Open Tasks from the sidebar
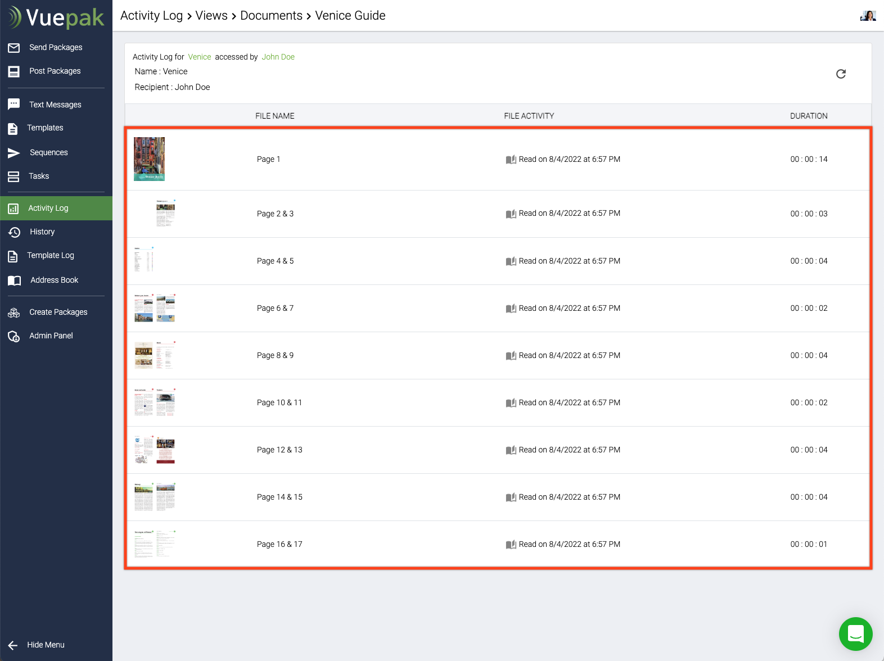884x661 pixels. coord(39,176)
